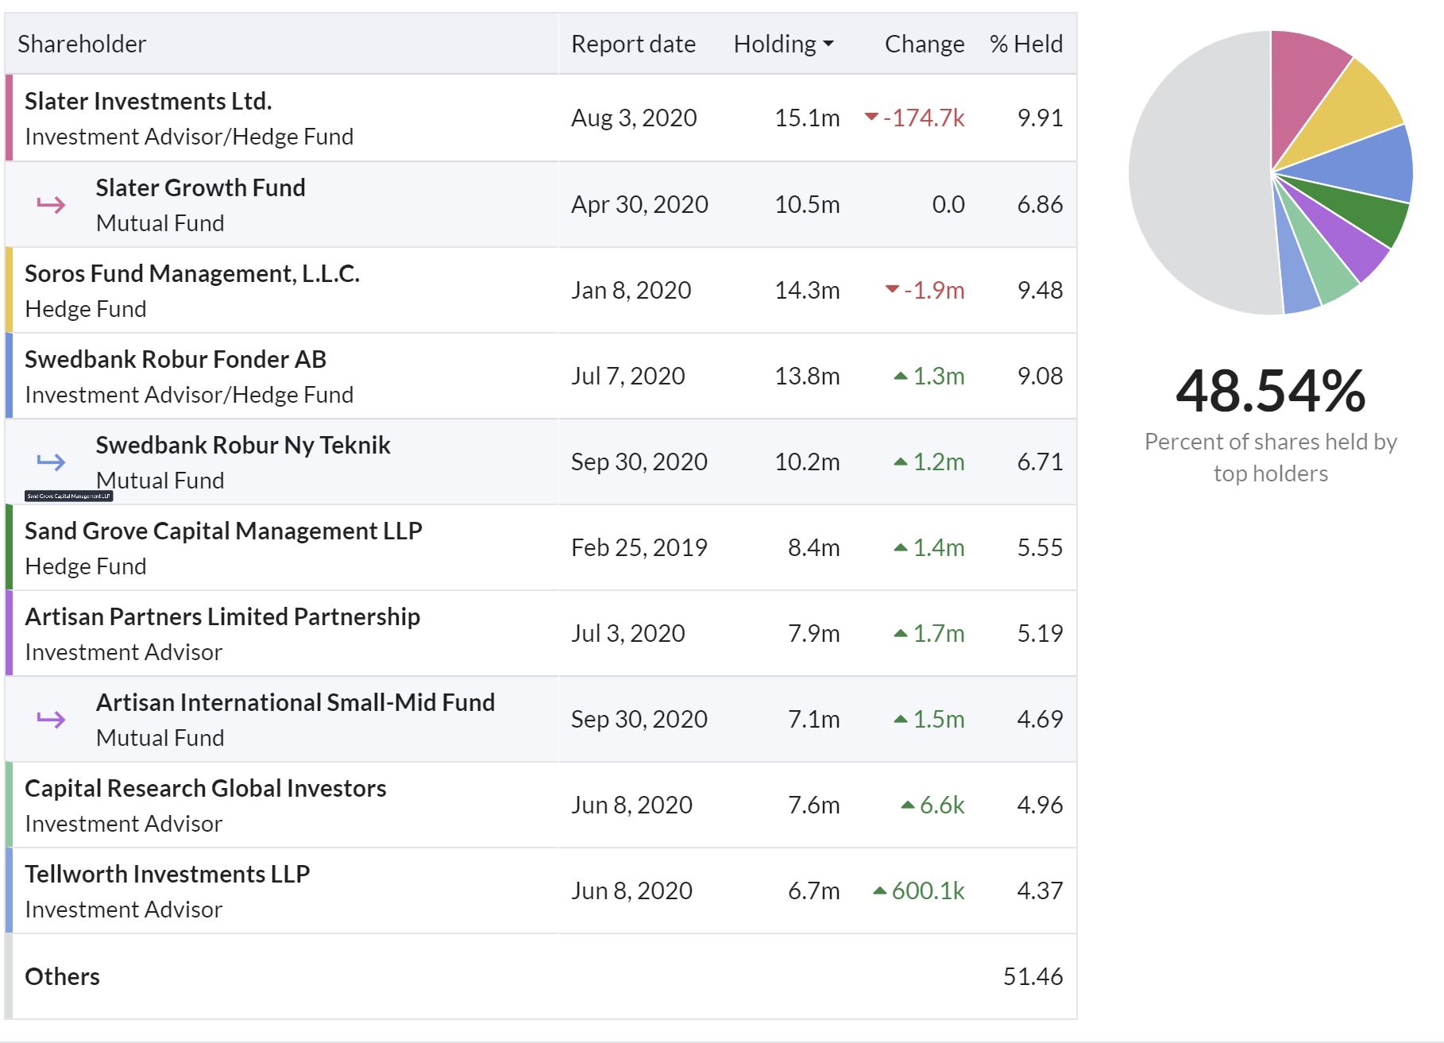Click the green up-triangle next to 600.1k
The width and height of the screenshot is (1444, 1043).
click(879, 890)
